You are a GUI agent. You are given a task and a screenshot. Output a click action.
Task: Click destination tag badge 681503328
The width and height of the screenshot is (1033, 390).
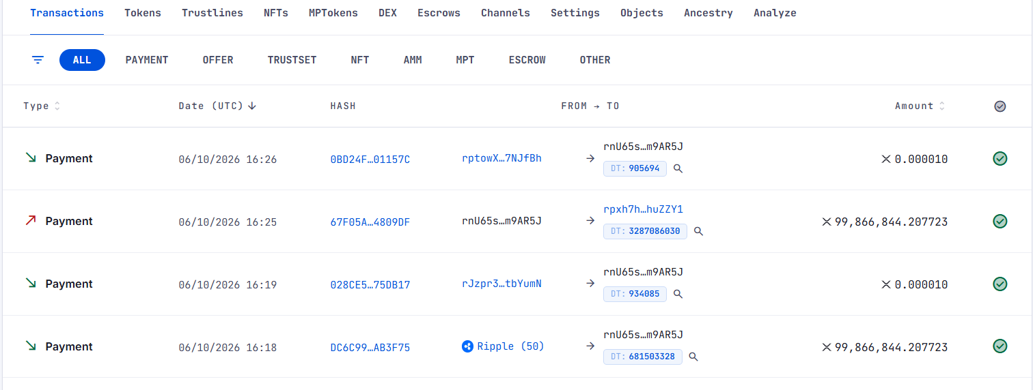click(643, 357)
